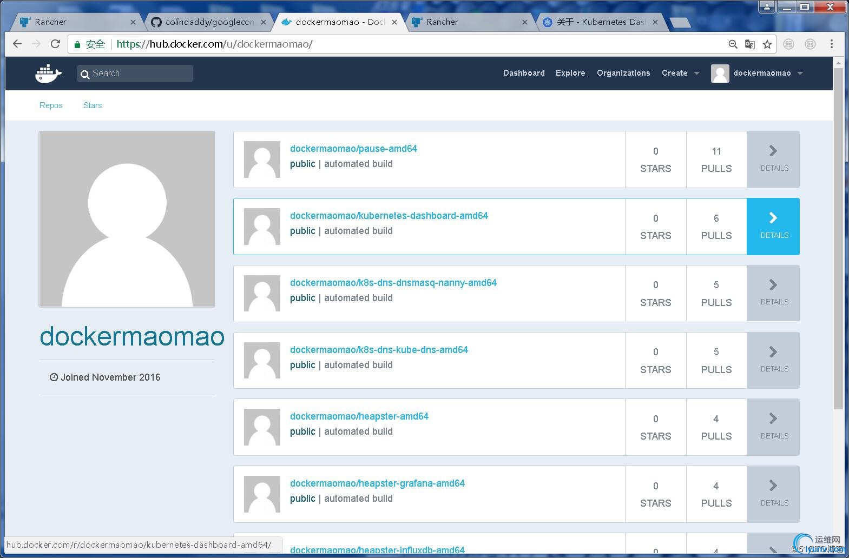Click the dockermaomao avatar in the navbar
This screenshot has width=849, height=558.
[720, 74]
